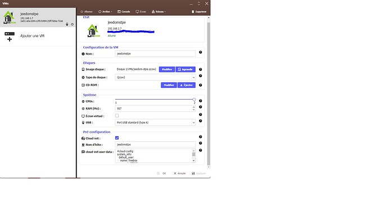Click the Console toolbar icon

[119, 12]
